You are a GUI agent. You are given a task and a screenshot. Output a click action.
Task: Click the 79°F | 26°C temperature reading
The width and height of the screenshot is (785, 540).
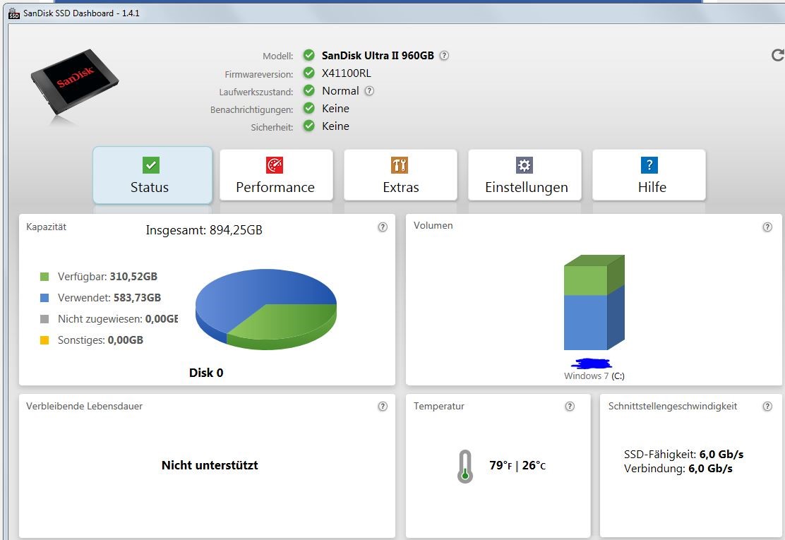pos(517,465)
